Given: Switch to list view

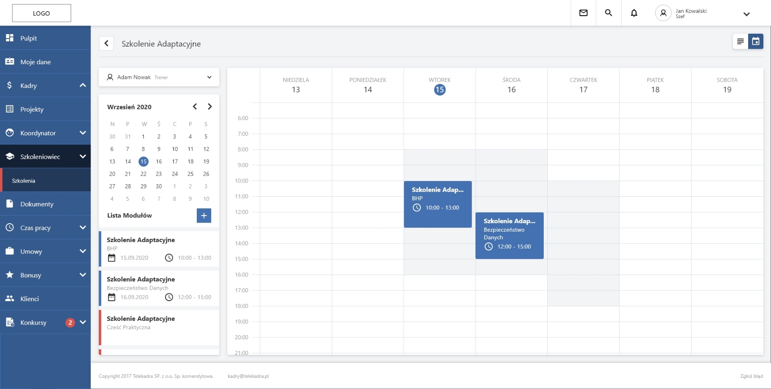Looking at the screenshot, I should (x=740, y=42).
